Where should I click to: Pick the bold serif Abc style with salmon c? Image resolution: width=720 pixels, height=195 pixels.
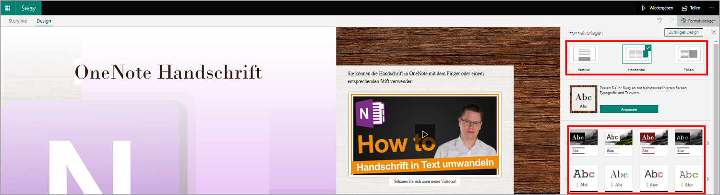(584, 178)
